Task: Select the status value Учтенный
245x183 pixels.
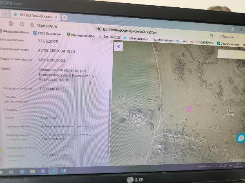Action: 49,118
